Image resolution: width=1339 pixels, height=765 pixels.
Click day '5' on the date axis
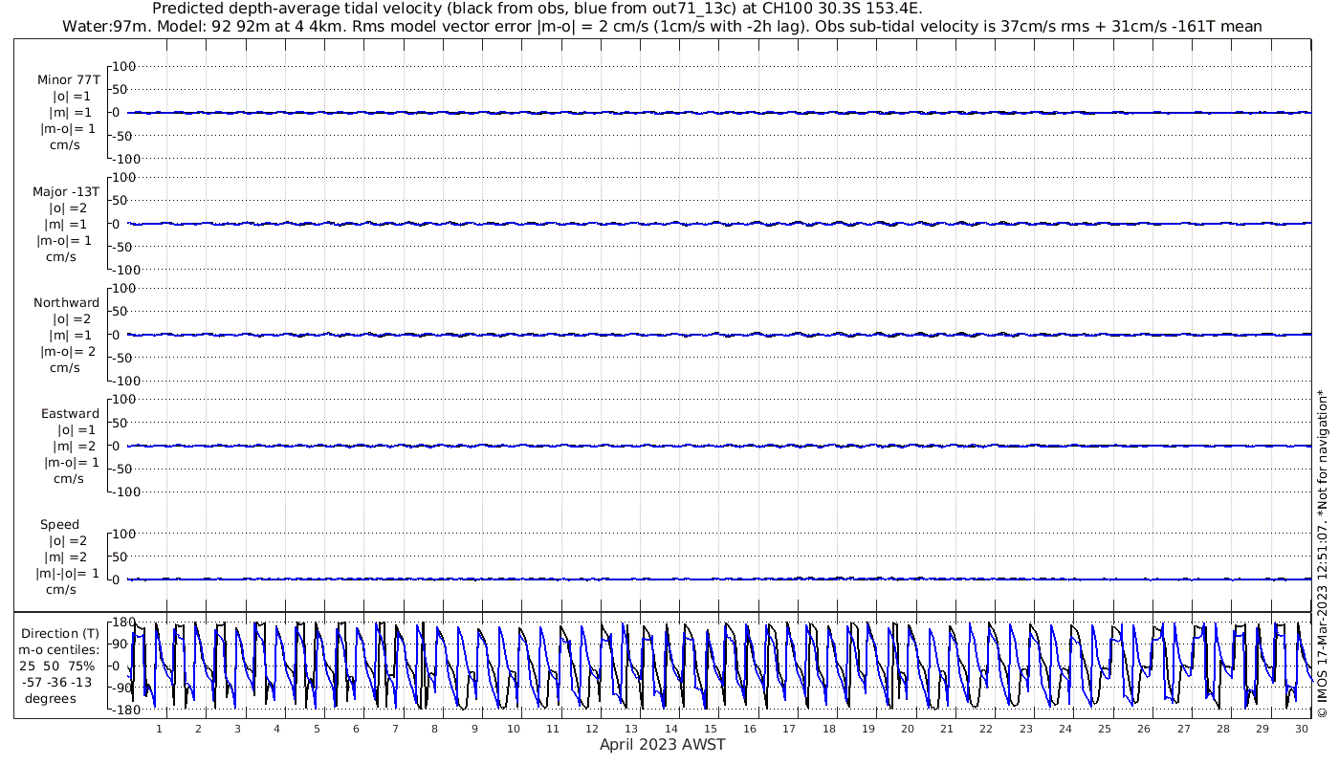[317, 730]
